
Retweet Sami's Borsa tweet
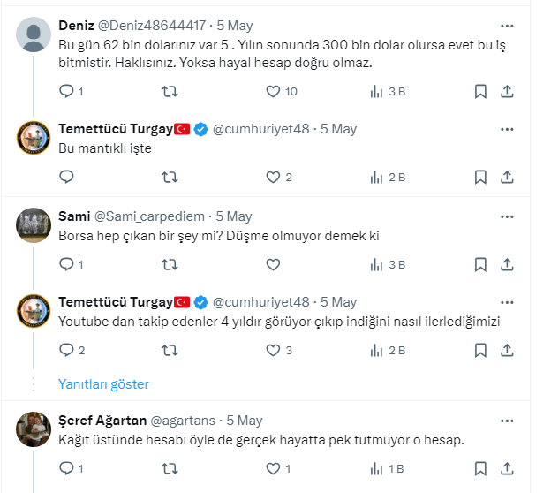click(170, 264)
